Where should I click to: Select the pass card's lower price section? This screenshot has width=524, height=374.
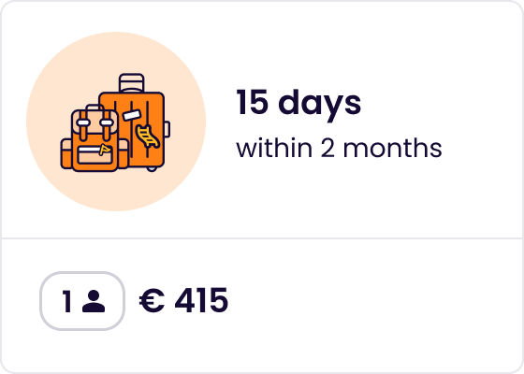pyautogui.click(x=262, y=305)
